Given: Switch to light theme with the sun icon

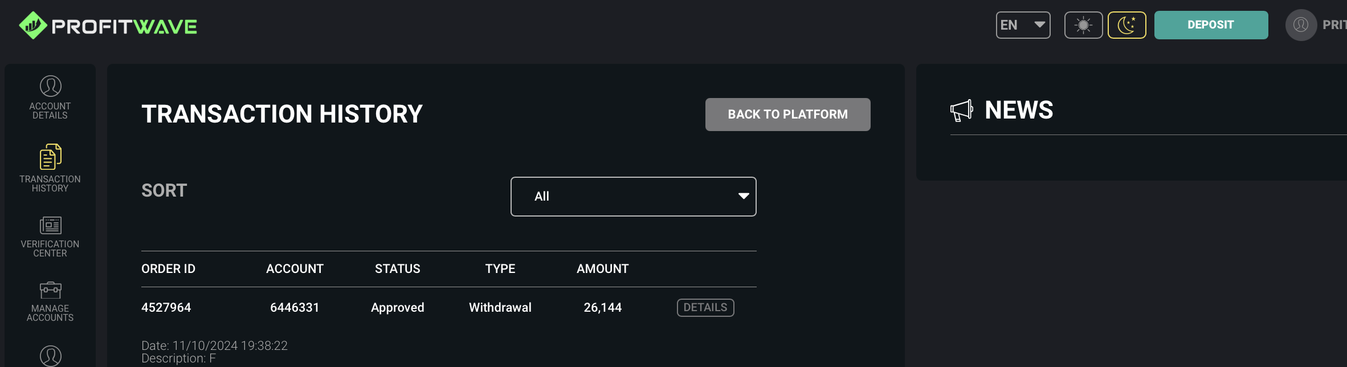Looking at the screenshot, I should pos(1083,25).
